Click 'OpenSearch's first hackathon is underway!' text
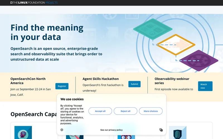Image resolution: width=223 pixels, height=139 pixels. point(103,88)
